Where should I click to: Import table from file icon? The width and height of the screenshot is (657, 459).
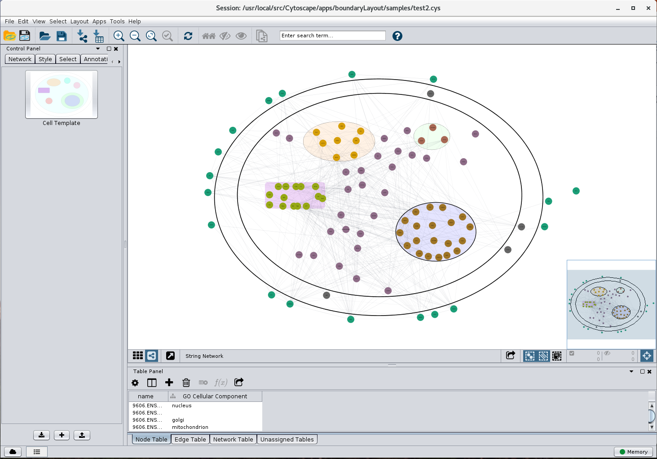click(98, 36)
